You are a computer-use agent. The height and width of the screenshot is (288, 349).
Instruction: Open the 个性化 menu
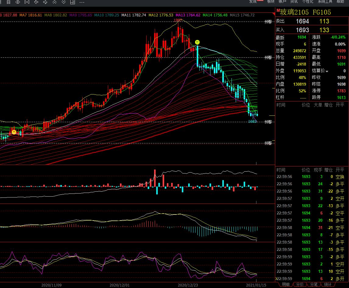(308, 2)
